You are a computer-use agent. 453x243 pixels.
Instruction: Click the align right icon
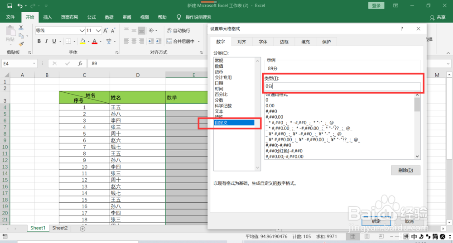(x=141, y=41)
